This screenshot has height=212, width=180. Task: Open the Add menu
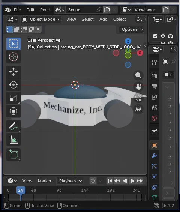tap(103, 19)
